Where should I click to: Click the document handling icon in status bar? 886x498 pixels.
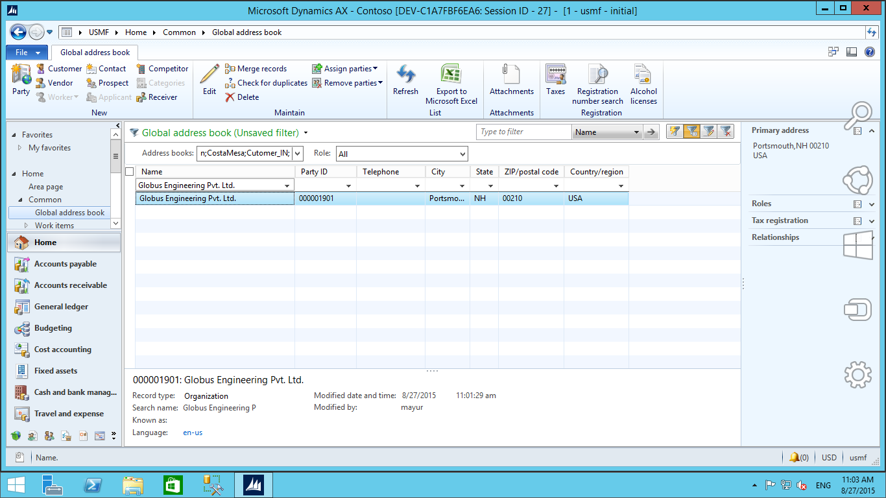19,457
